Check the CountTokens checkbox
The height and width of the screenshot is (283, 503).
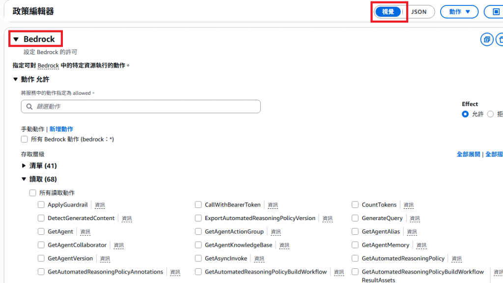point(355,205)
